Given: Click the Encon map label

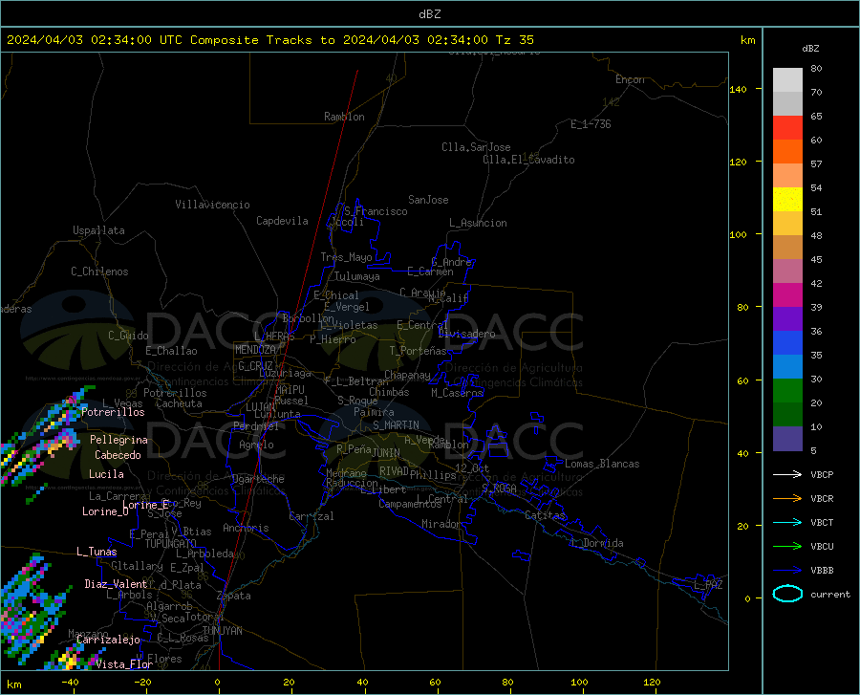Looking at the screenshot, I should coord(630,79).
